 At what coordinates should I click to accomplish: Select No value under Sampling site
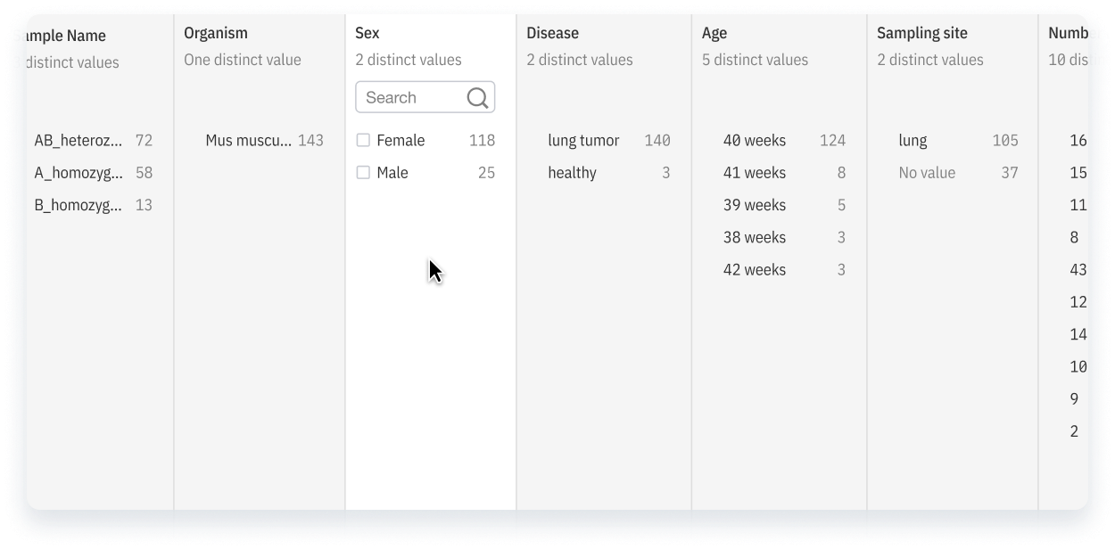coord(927,173)
